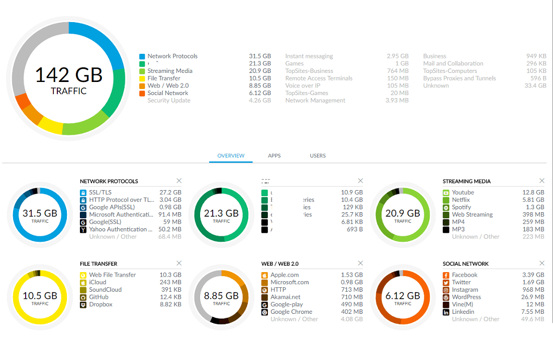Click the 21.3 GB green donut chart
553x342 pixels.
click(x=222, y=215)
